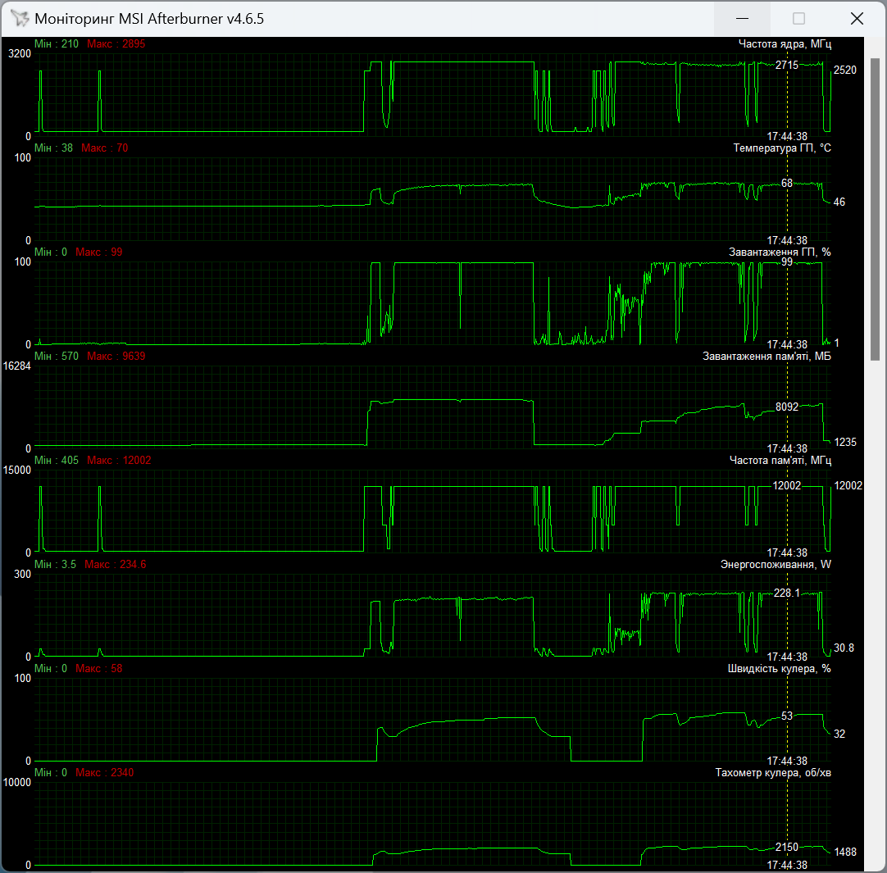This screenshot has width=887, height=873.
Task: Click the marker fan speed value 53
Action: (787, 716)
